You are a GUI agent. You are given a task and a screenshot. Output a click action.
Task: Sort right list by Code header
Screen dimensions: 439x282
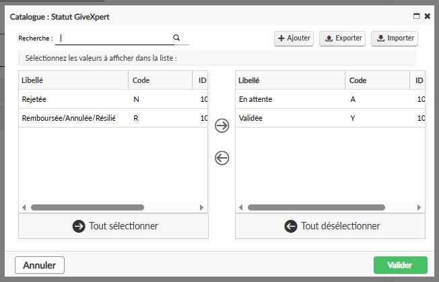coord(376,80)
